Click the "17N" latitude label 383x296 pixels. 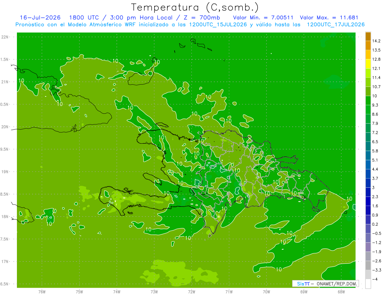tap(5, 262)
